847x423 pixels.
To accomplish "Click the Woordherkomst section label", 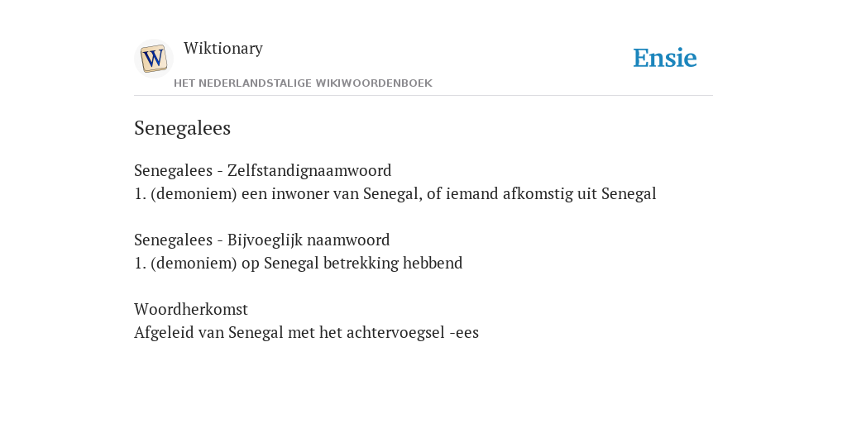I will pyautogui.click(x=191, y=309).
